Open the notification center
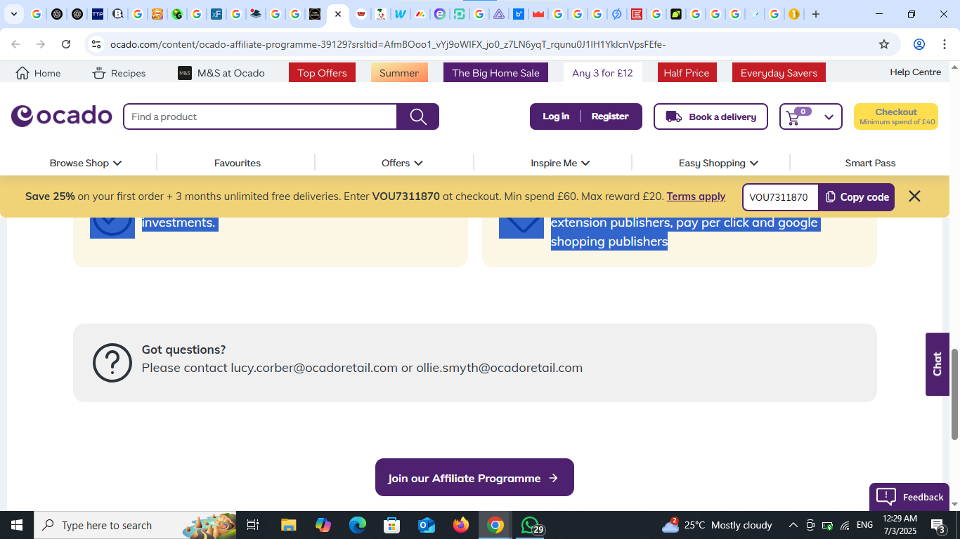 [x=940, y=525]
